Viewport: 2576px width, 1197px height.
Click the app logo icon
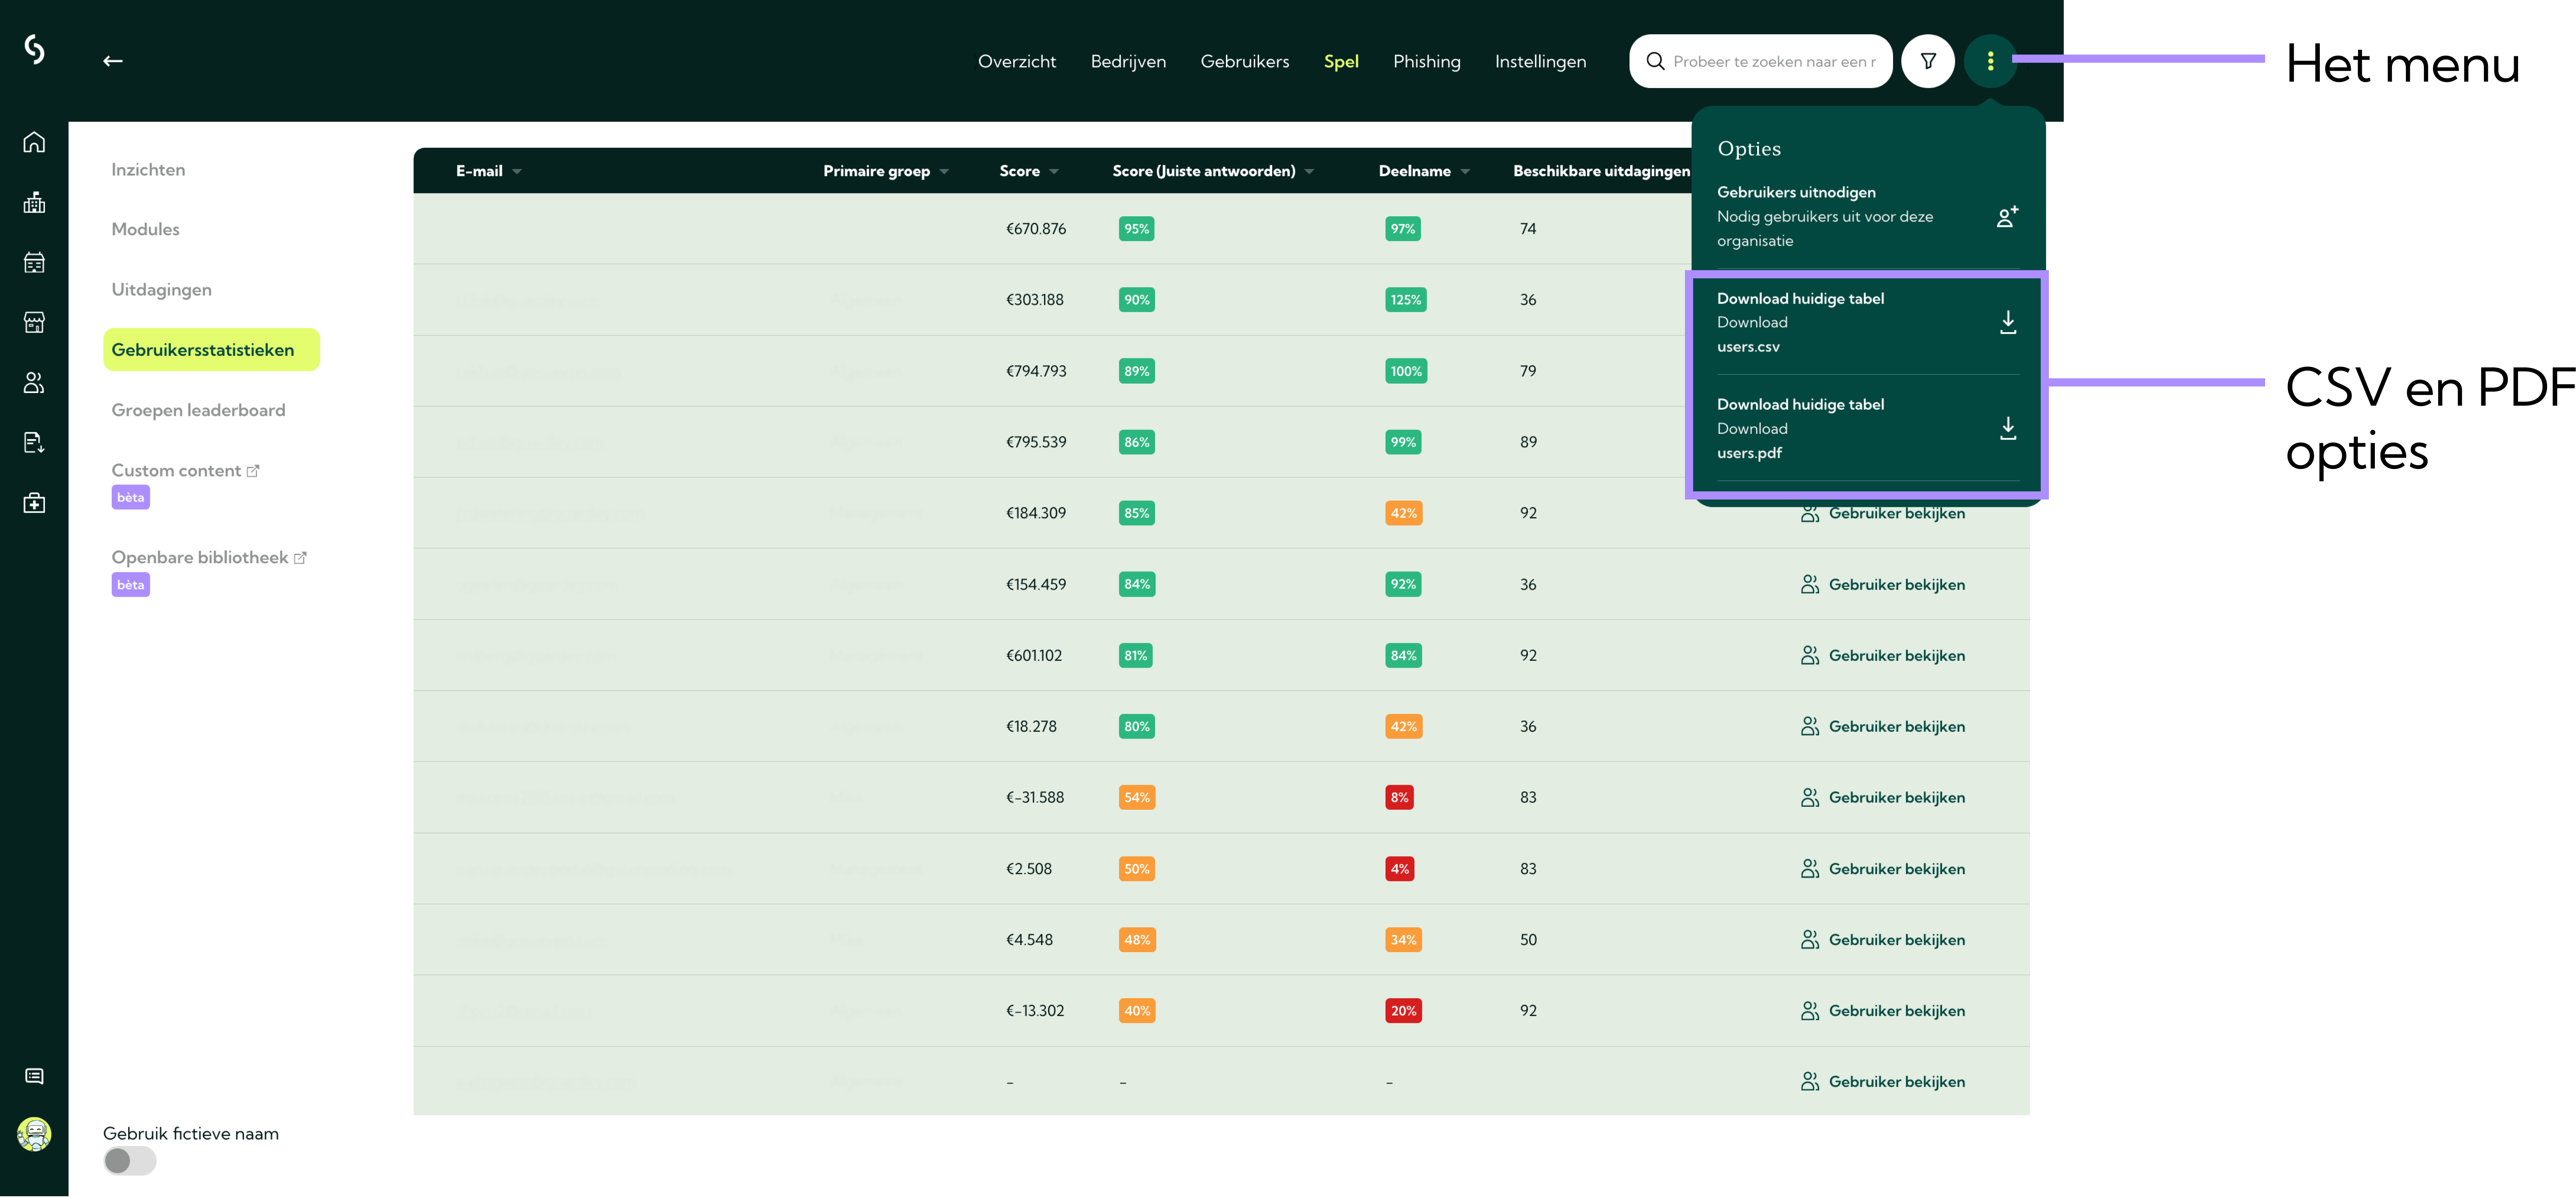click(x=34, y=48)
